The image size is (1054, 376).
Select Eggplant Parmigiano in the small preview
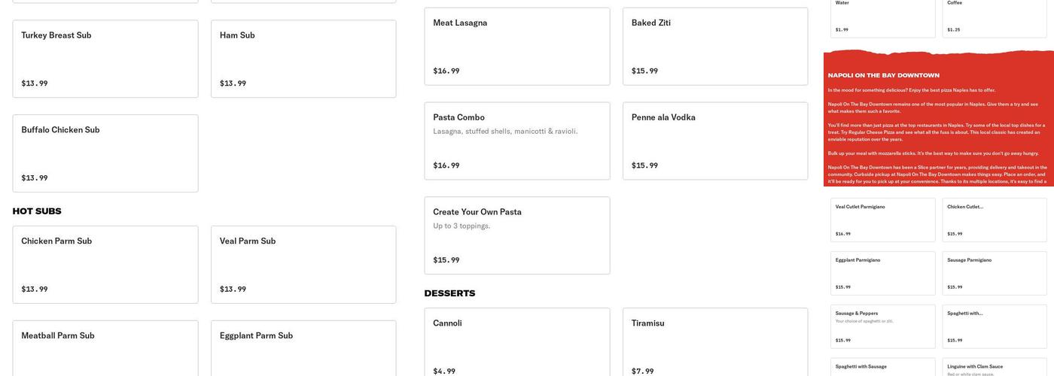point(883,273)
